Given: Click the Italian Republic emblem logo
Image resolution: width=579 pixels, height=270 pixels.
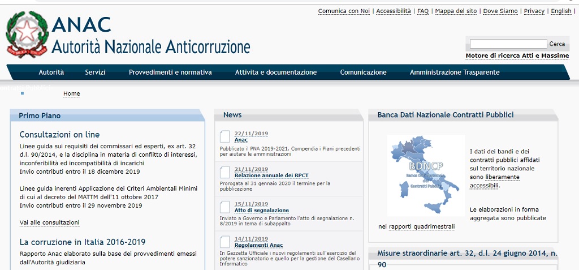Looking at the screenshot, I should pos(27,34).
